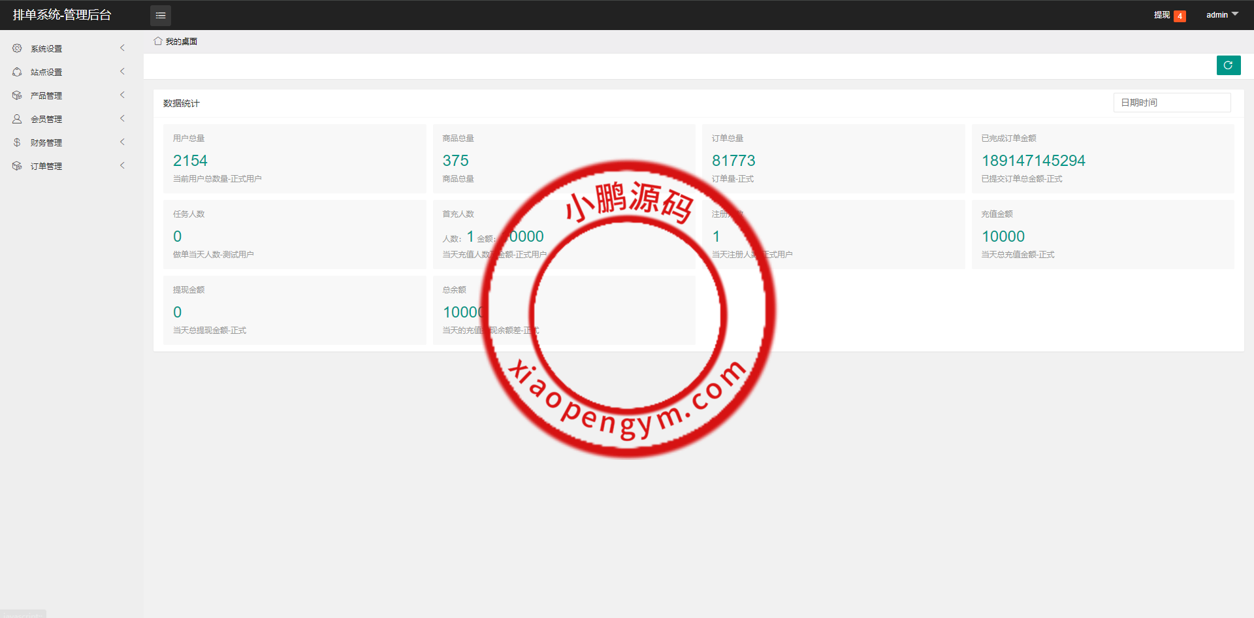Image resolution: width=1254 pixels, height=618 pixels.
Task: Select the 我的桌面 tab
Action: click(181, 41)
